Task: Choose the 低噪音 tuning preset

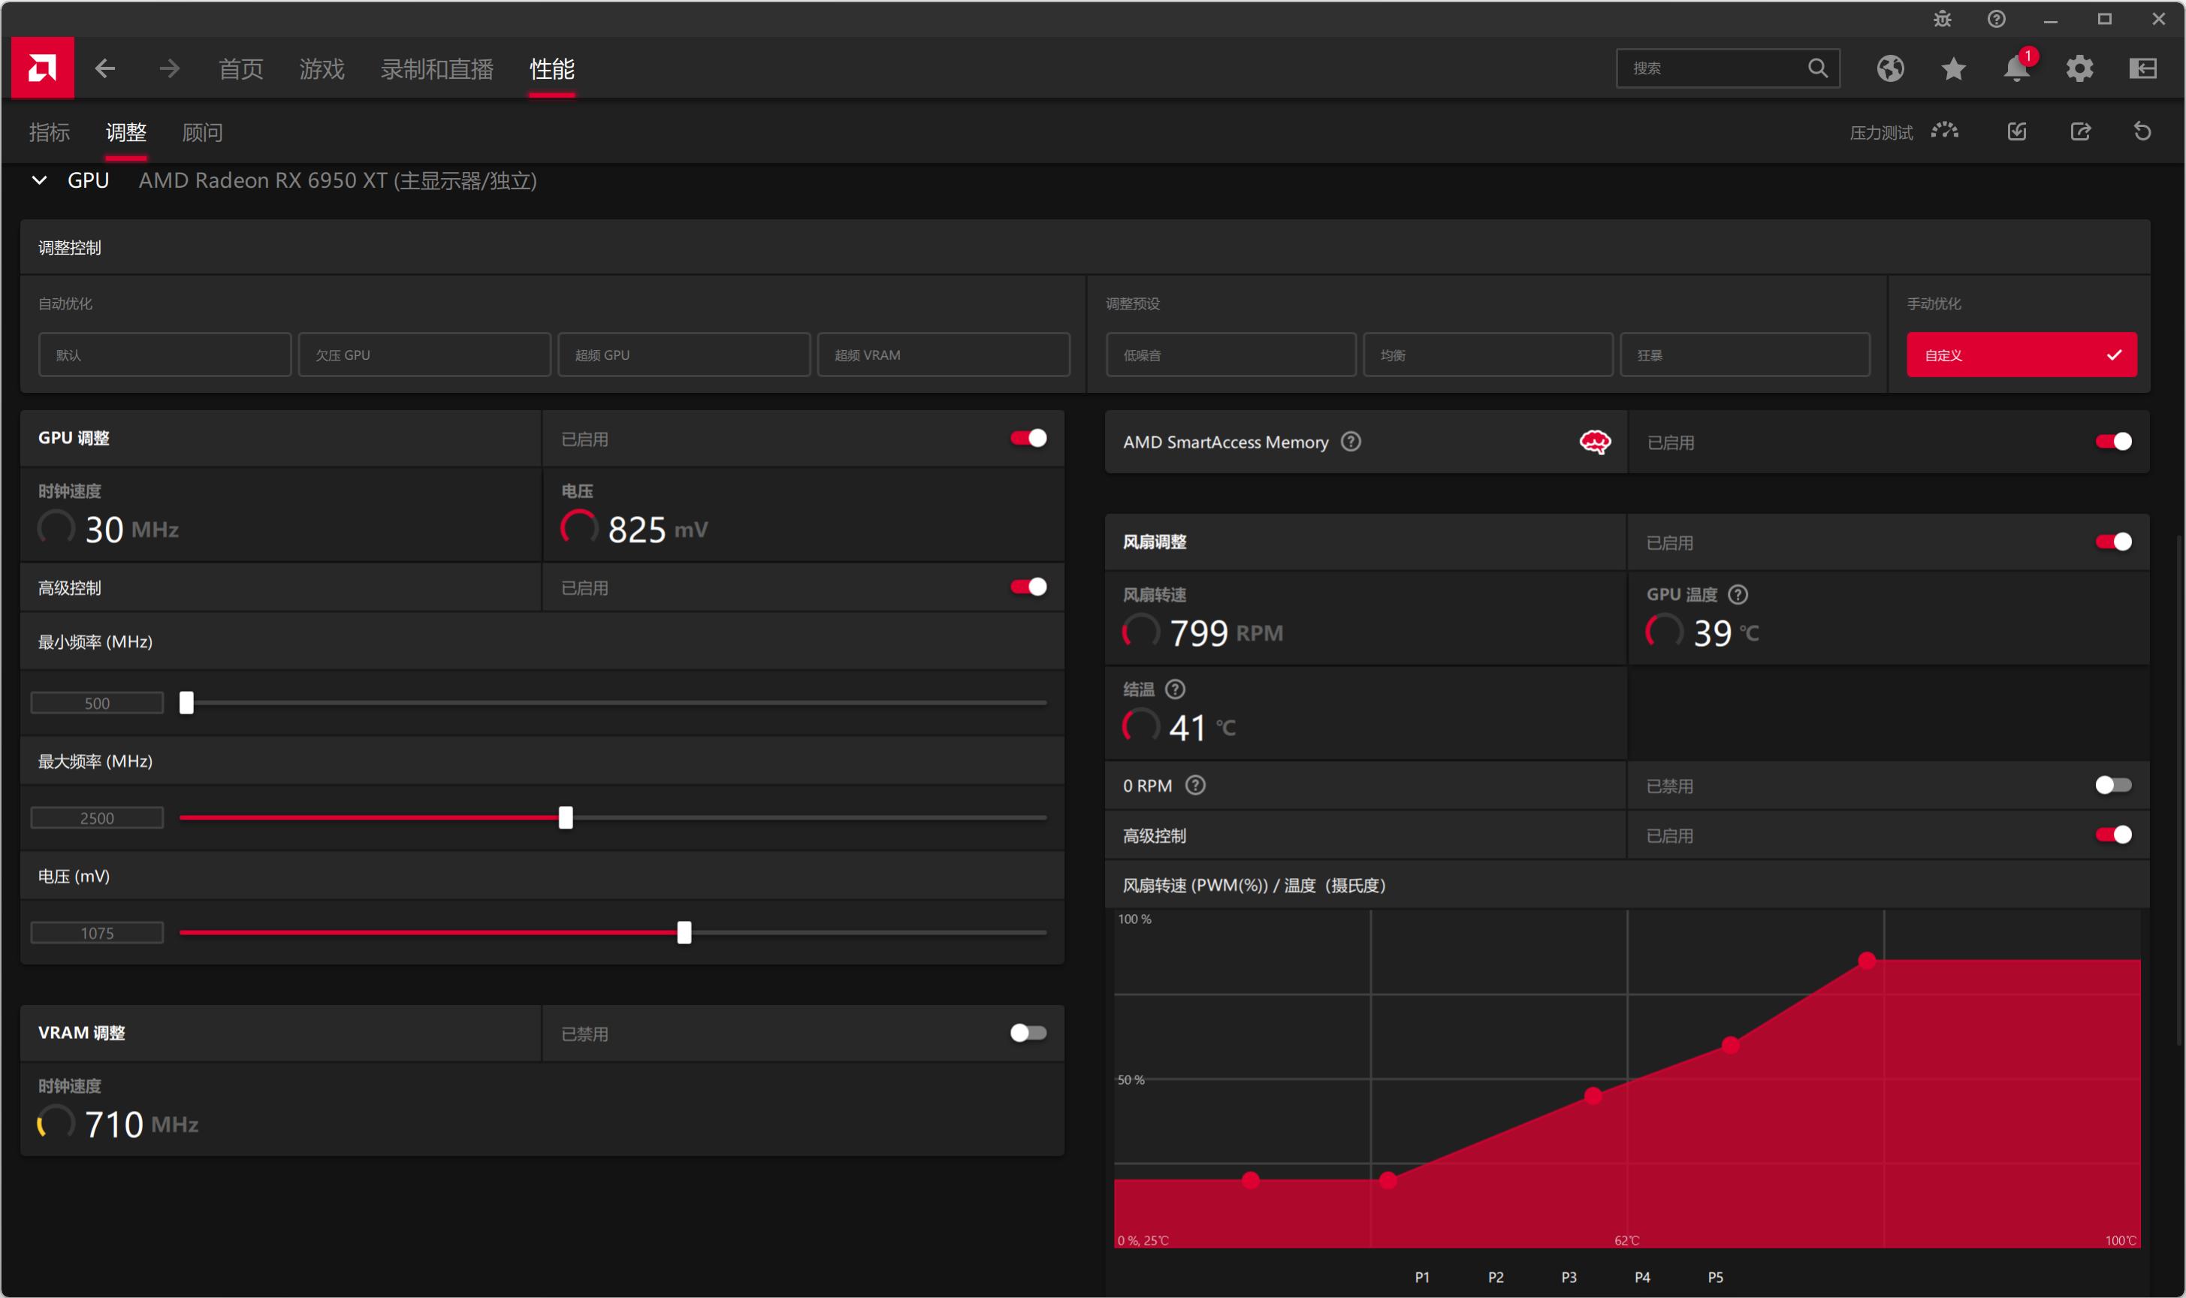Action: (1230, 355)
